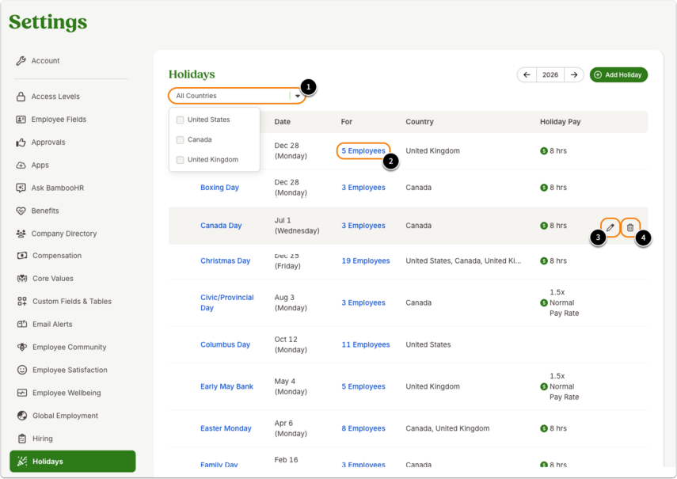
Task: View 5 Employees for Early May Bank
Action: [x=363, y=386]
